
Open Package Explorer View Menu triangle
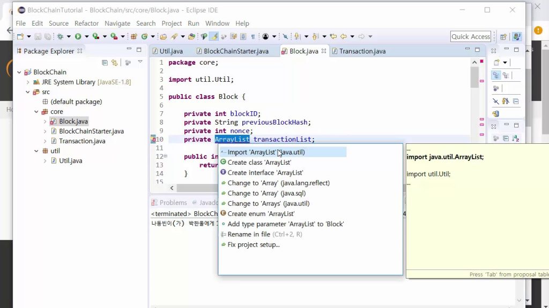tap(140, 62)
